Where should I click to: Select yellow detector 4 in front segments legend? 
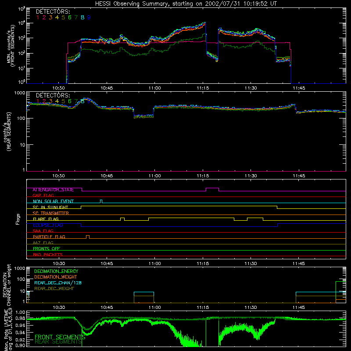coord(57,17)
